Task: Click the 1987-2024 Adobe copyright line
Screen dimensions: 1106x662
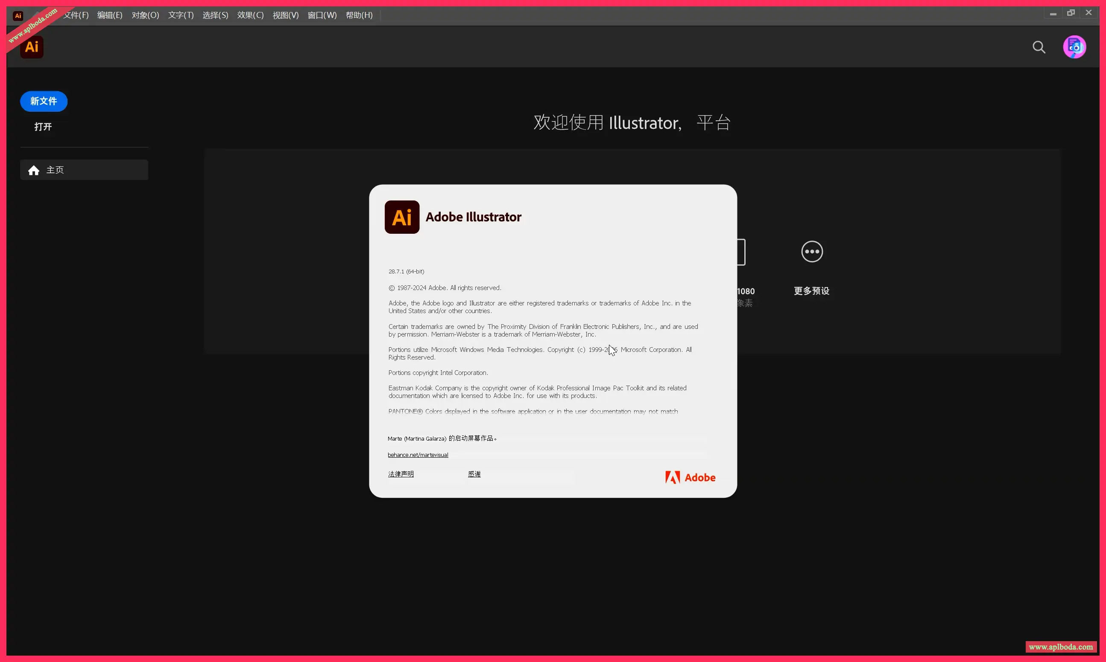Action: 445,288
